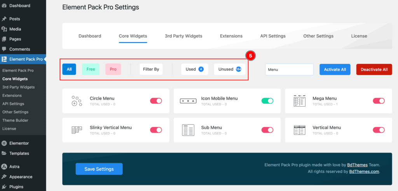Open Pages in WordPress sidebar
The image size is (398, 191).
[x=15, y=39]
